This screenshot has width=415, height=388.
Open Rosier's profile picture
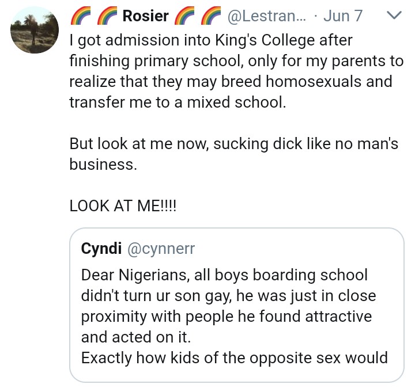point(35,31)
